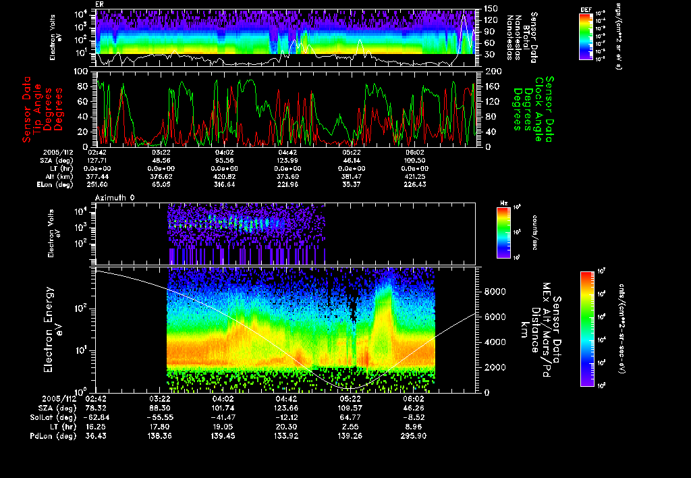The height and width of the screenshot is (478, 691).
Task: Click the 'SolLat (deg)' row label
Action: (53, 418)
